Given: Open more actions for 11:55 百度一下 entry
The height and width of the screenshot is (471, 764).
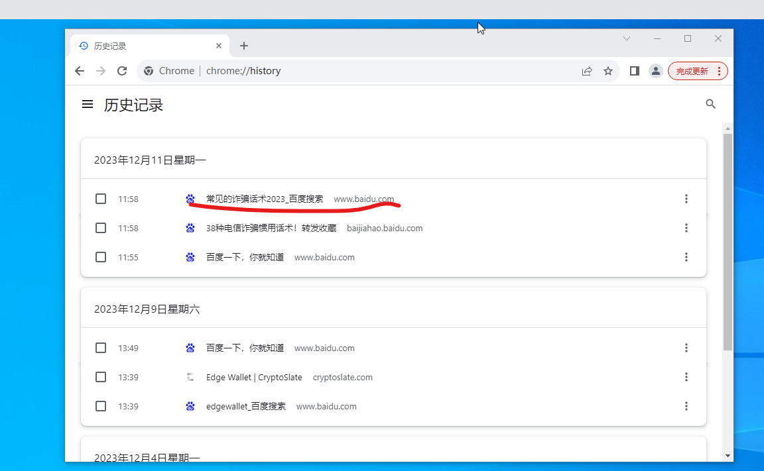Looking at the screenshot, I should [686, 257].
